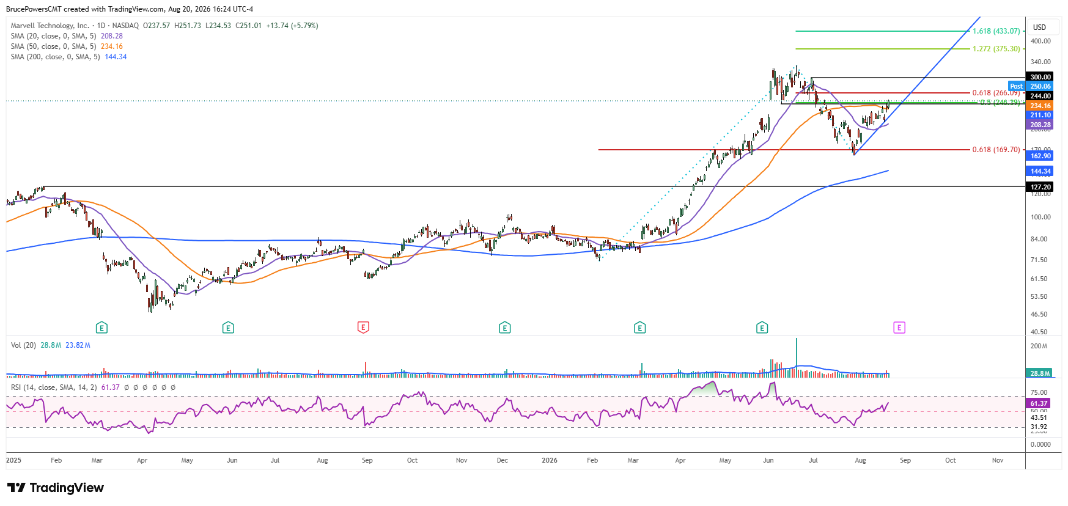Select the SMA 50 legend line showing 234.16

click(x=67, y=46)
